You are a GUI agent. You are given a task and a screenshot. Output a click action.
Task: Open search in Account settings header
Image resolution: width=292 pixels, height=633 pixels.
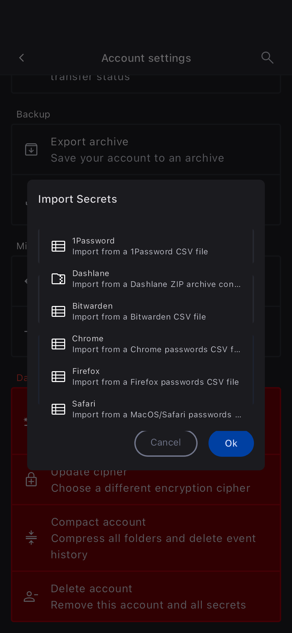pyautogui.click(x=267, y=58)
